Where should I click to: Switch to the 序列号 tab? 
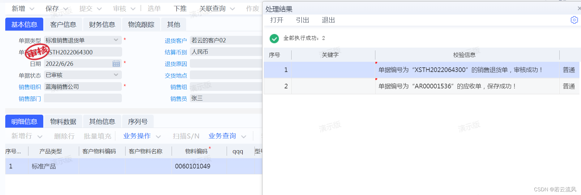click(x=138, y=121)
